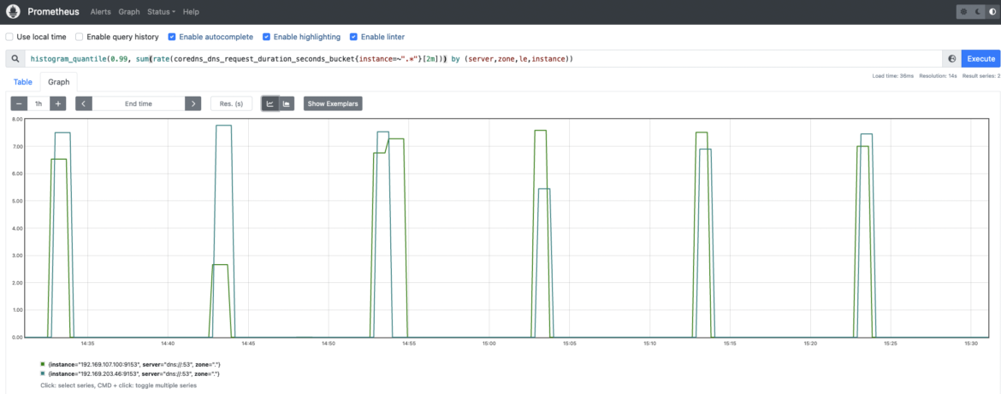Screen dimensions: 1001x394
Task: Toggle Use local time checkbox
Action: tap(9, 37)
